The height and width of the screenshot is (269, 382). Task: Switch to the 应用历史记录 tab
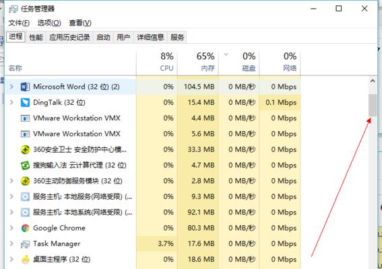[x=69, y=38]
